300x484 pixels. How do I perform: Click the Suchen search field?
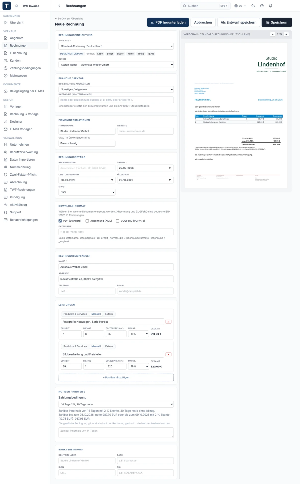coord(205,6)
